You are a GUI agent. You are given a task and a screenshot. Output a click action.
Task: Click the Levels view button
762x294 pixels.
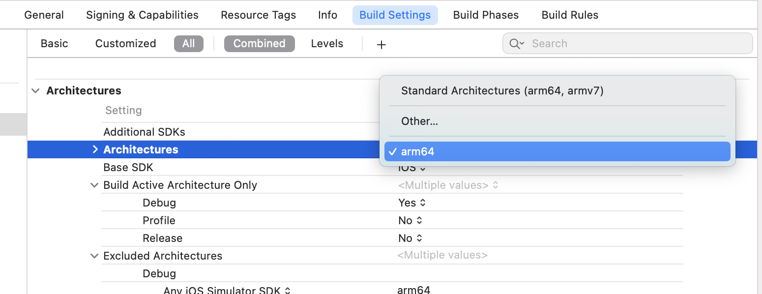(x=326, y=43)
